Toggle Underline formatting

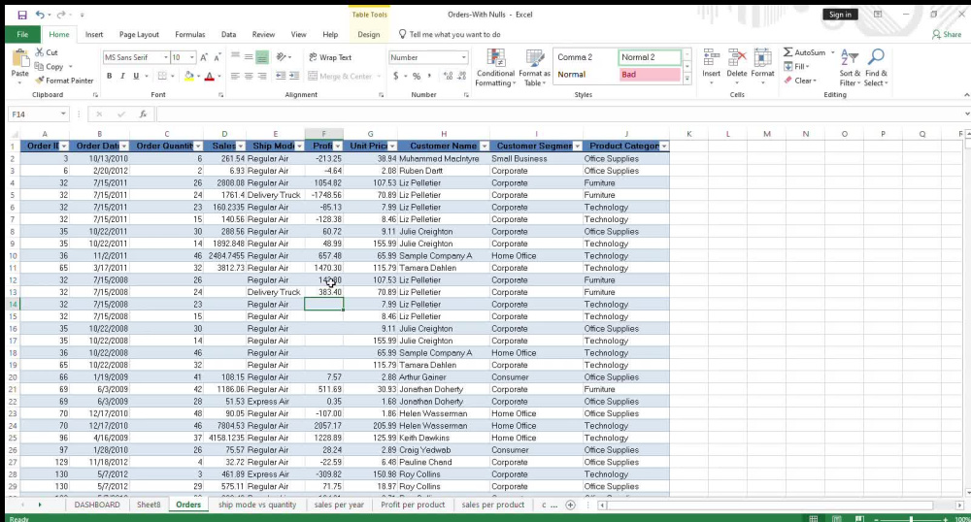(136, 76)
